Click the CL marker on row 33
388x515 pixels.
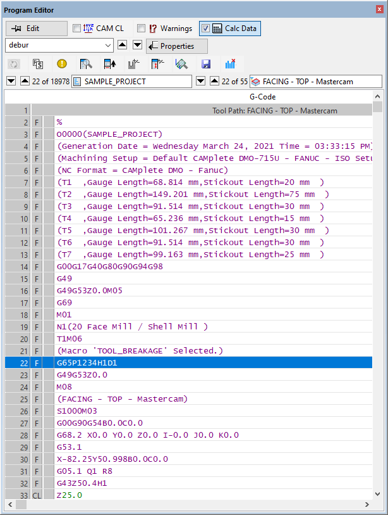pyautogui.click(x=37, y=495)
